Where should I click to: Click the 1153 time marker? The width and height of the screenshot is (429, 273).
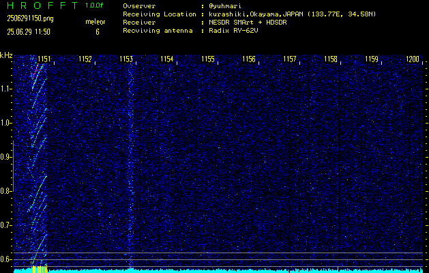126,59
